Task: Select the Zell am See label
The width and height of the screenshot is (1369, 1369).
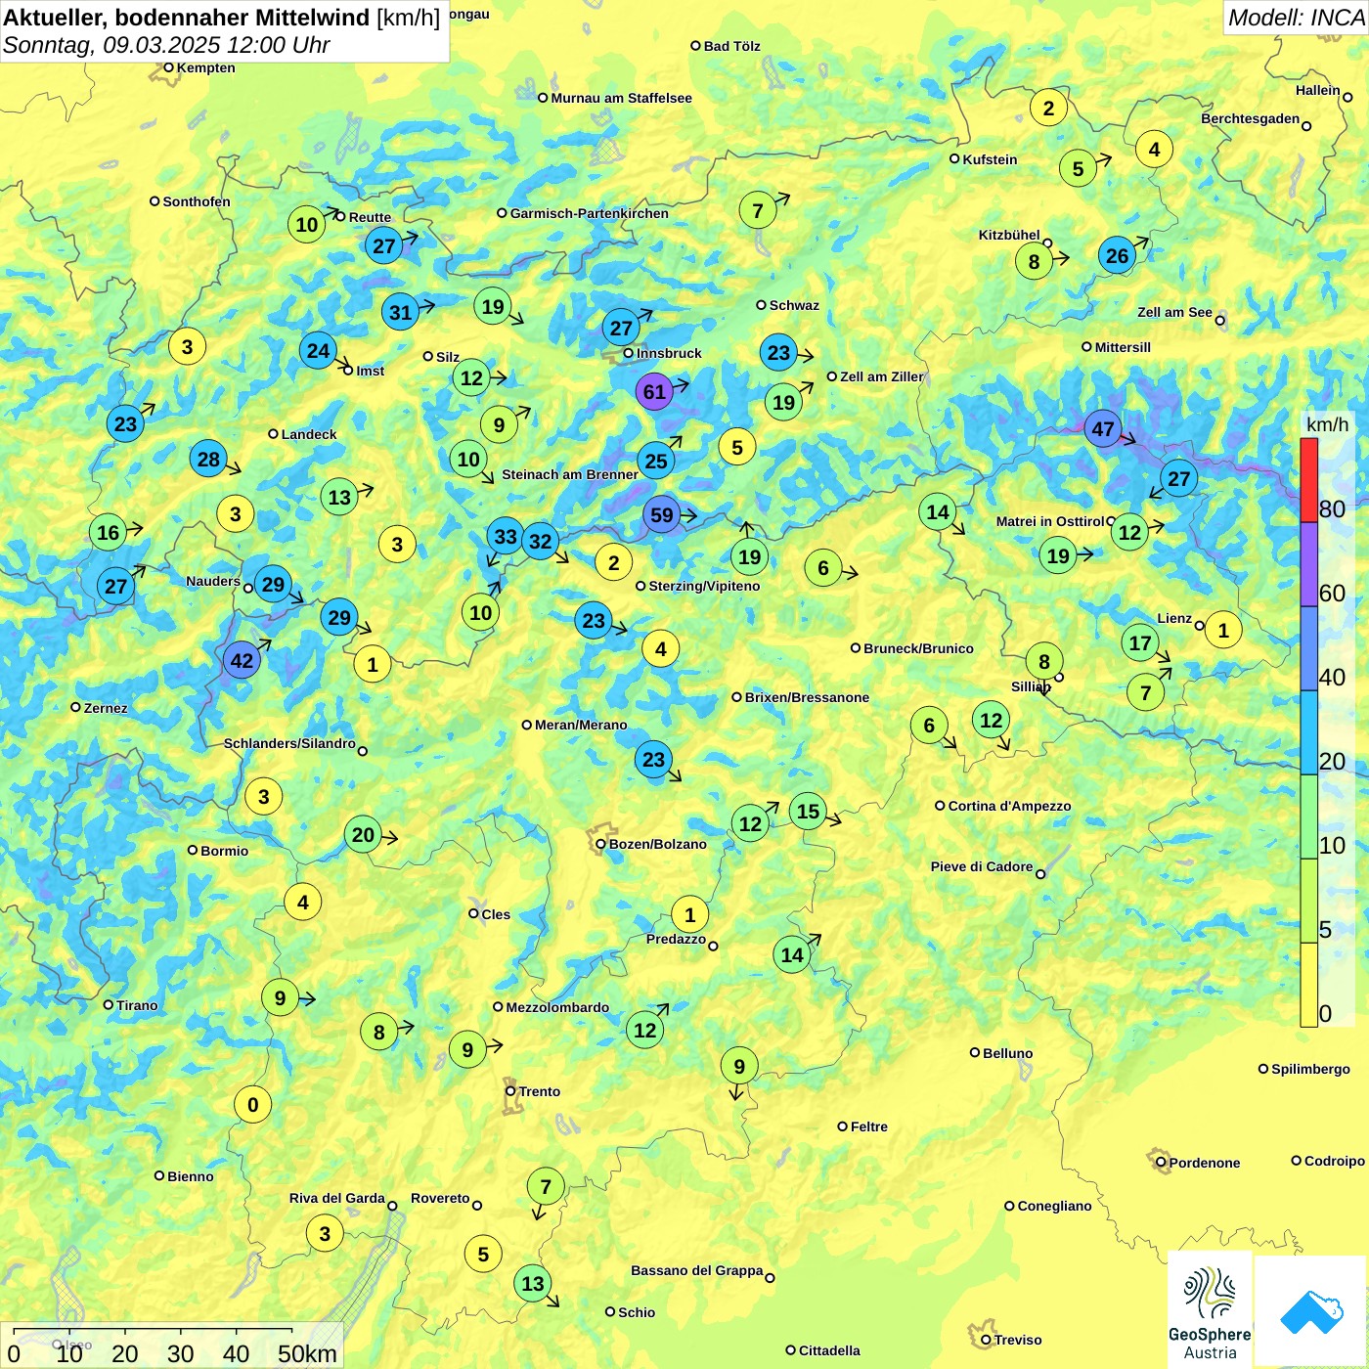Action: pos(1174,312)
